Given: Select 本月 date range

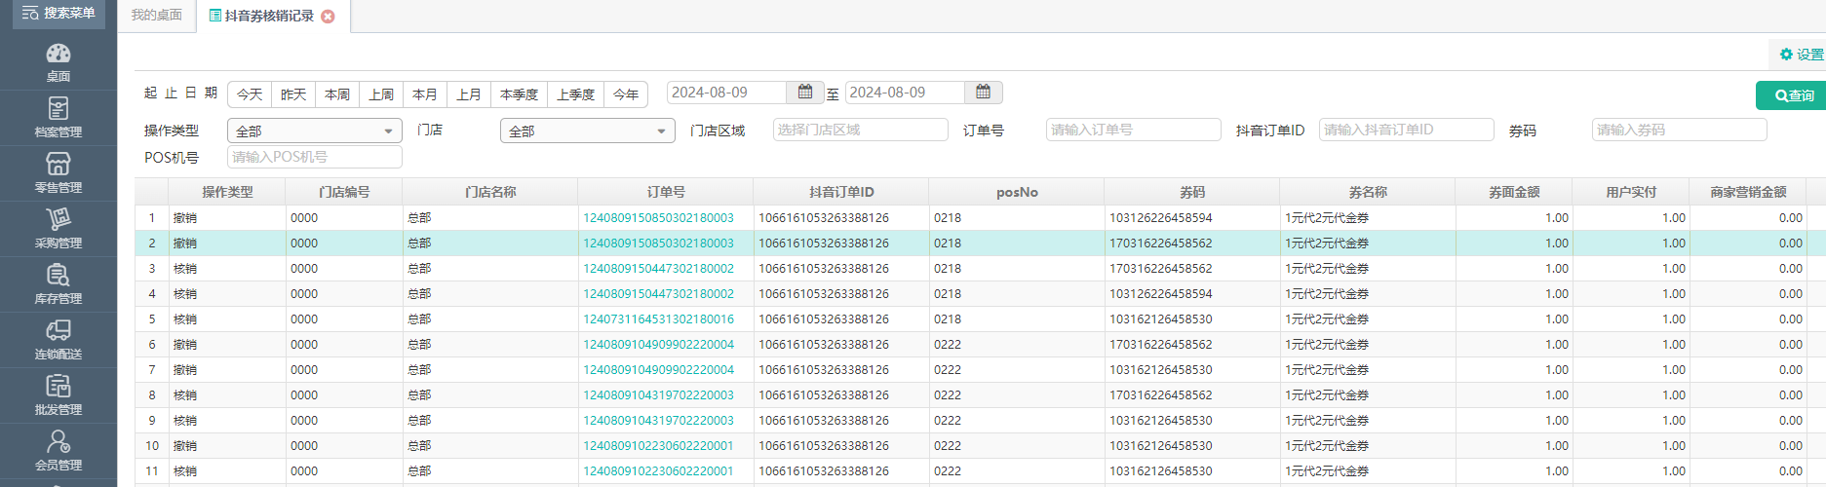Looking at the screenshot, I should pyautogui.click(x=425, y=94).
